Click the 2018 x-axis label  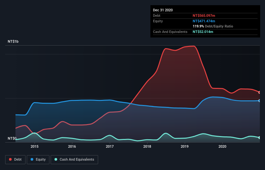click(147, 146)
